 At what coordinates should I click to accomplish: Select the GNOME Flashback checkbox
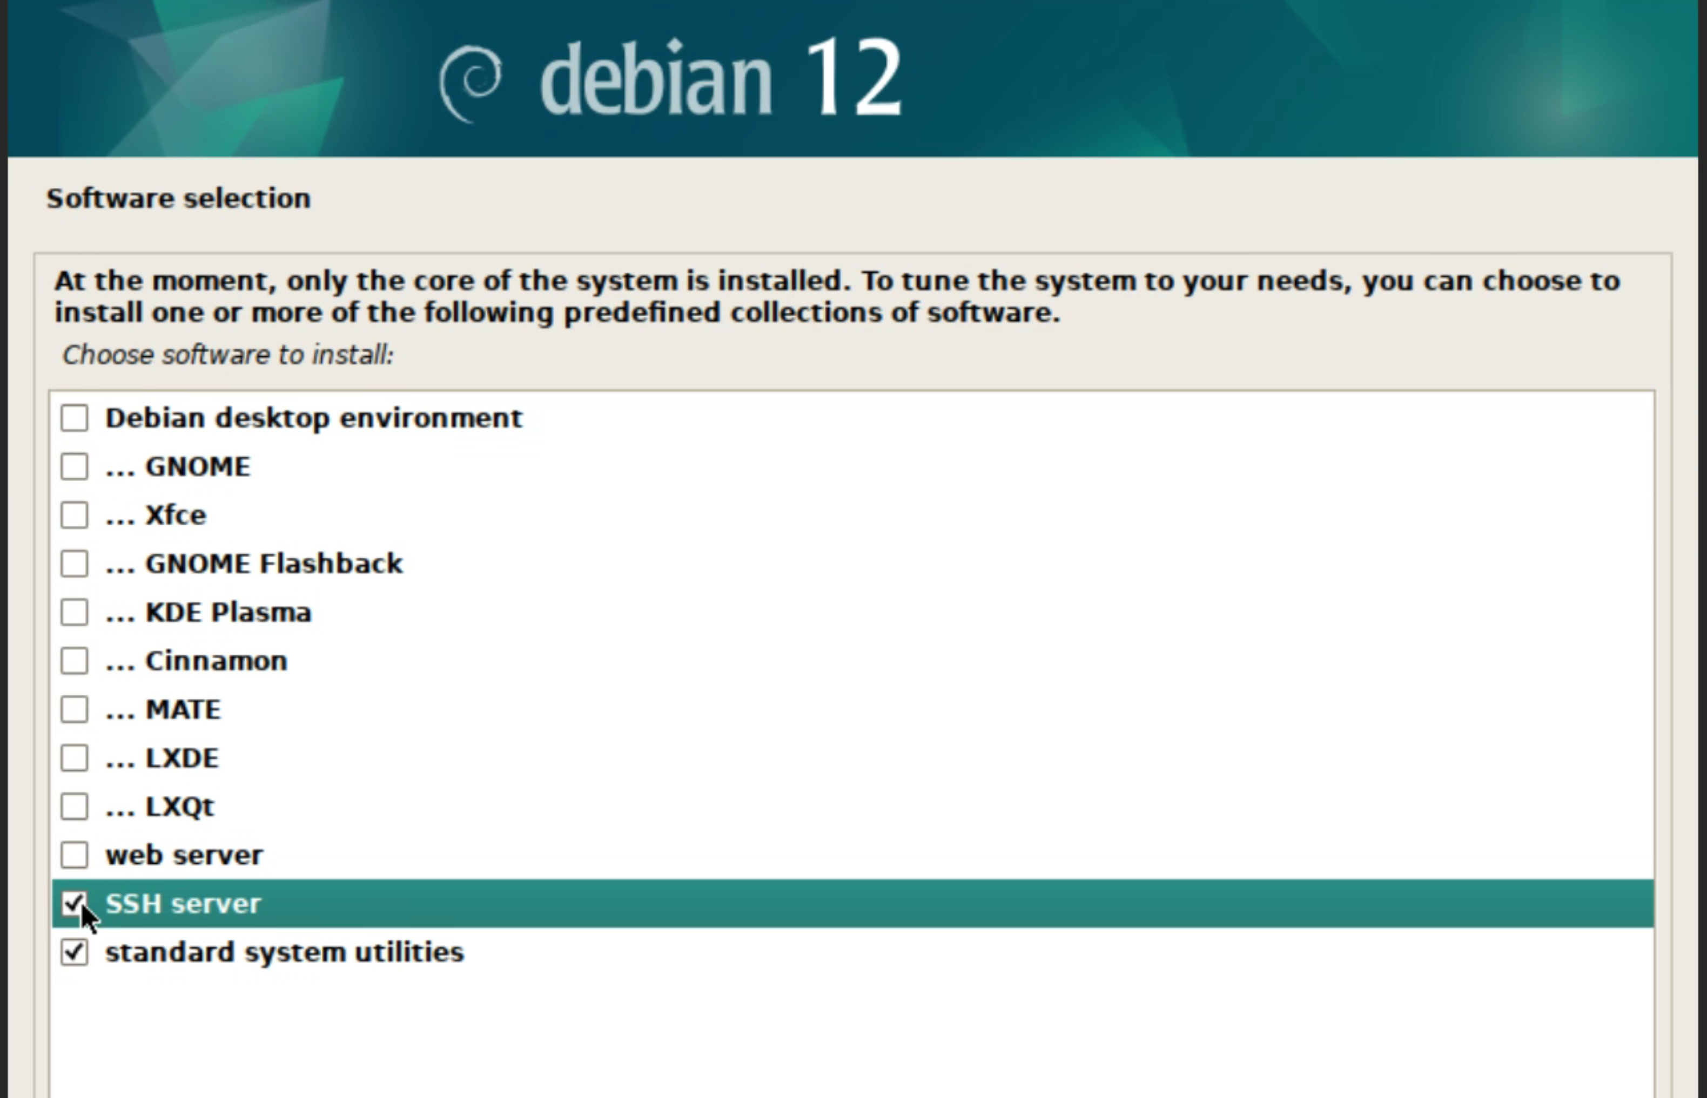74,563
